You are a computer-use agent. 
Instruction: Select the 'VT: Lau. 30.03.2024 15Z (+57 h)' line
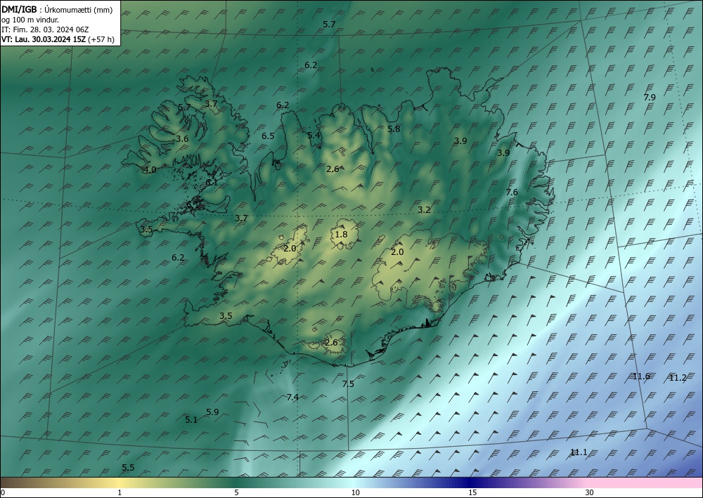pos(58,39)
